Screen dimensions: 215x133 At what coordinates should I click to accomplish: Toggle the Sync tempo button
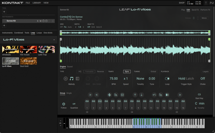pyautogui.click(x=127, y=71)
